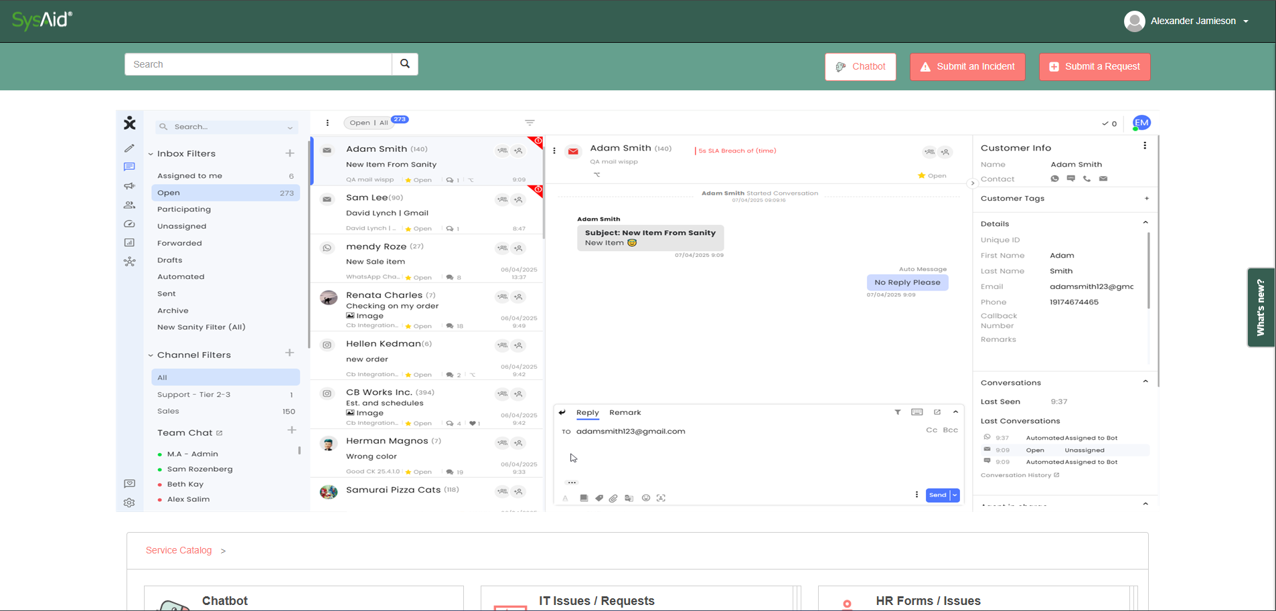
Task: Open the settings gear icon in sidebar
Action: click(x=129, y=503)
